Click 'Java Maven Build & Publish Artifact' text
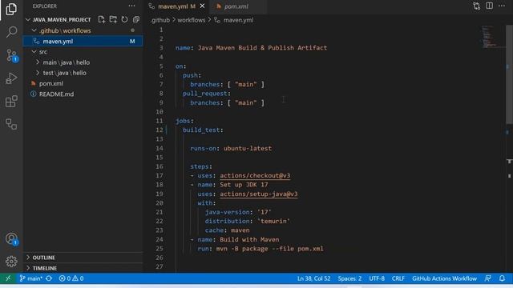513x288 pixels. [262, 48]
